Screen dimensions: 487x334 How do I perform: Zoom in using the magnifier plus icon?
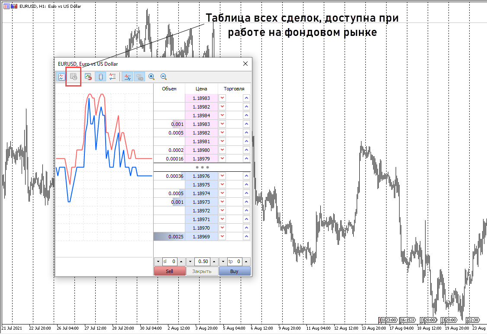click(152, 77)
